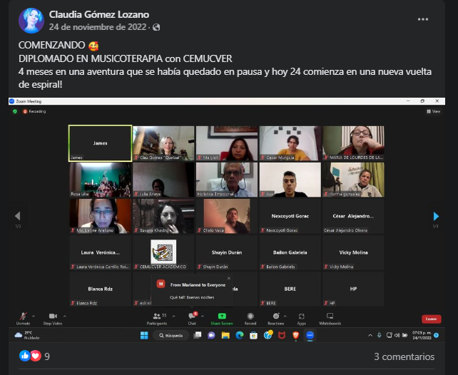Viewport: 458px width, 375px height.
Task: Open Claudia Gómez Lozano's profile name
Action: click(99, 14)
